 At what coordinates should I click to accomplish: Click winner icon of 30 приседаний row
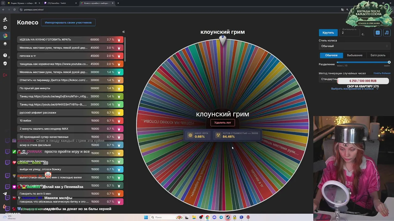[119, 137]
